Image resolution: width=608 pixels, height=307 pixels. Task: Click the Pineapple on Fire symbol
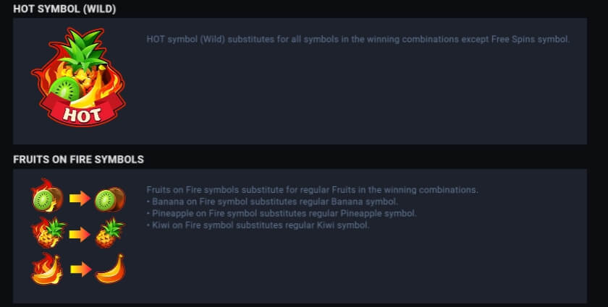click(x=48, y=233)
